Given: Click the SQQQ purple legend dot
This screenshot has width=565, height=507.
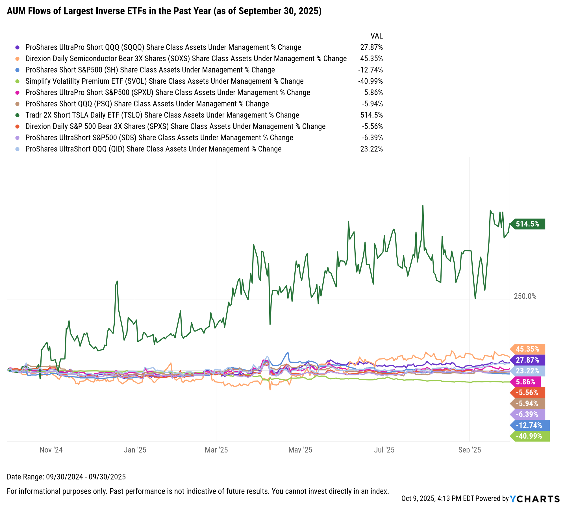Looking at the screenshot, I should pos(18,47).
